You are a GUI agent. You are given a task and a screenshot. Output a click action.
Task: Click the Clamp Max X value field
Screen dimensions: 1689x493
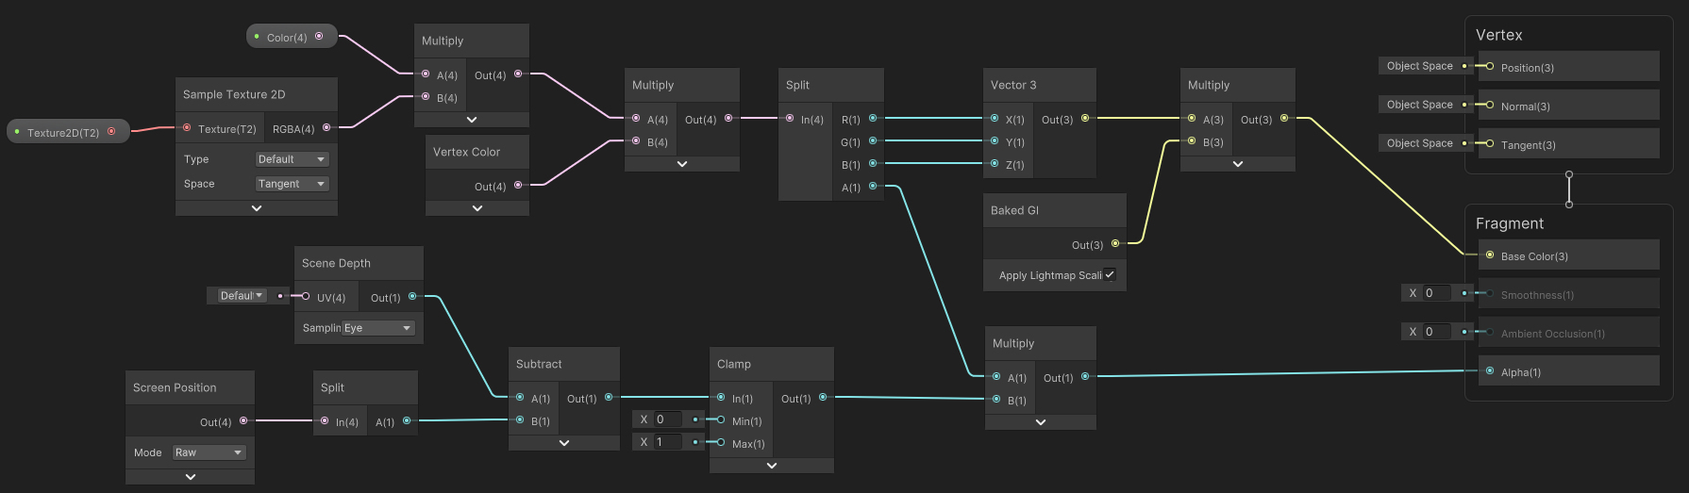[668, 442]
